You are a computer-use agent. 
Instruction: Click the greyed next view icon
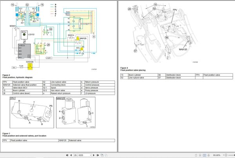(x=106, y=155)
